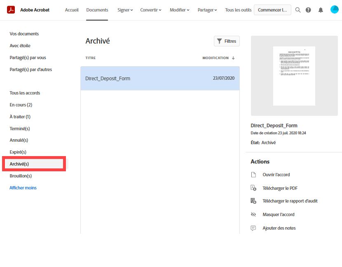Click Masquer l'accord action
The height and width of the screenshot is (267, 342).
[x=279, y=214]
